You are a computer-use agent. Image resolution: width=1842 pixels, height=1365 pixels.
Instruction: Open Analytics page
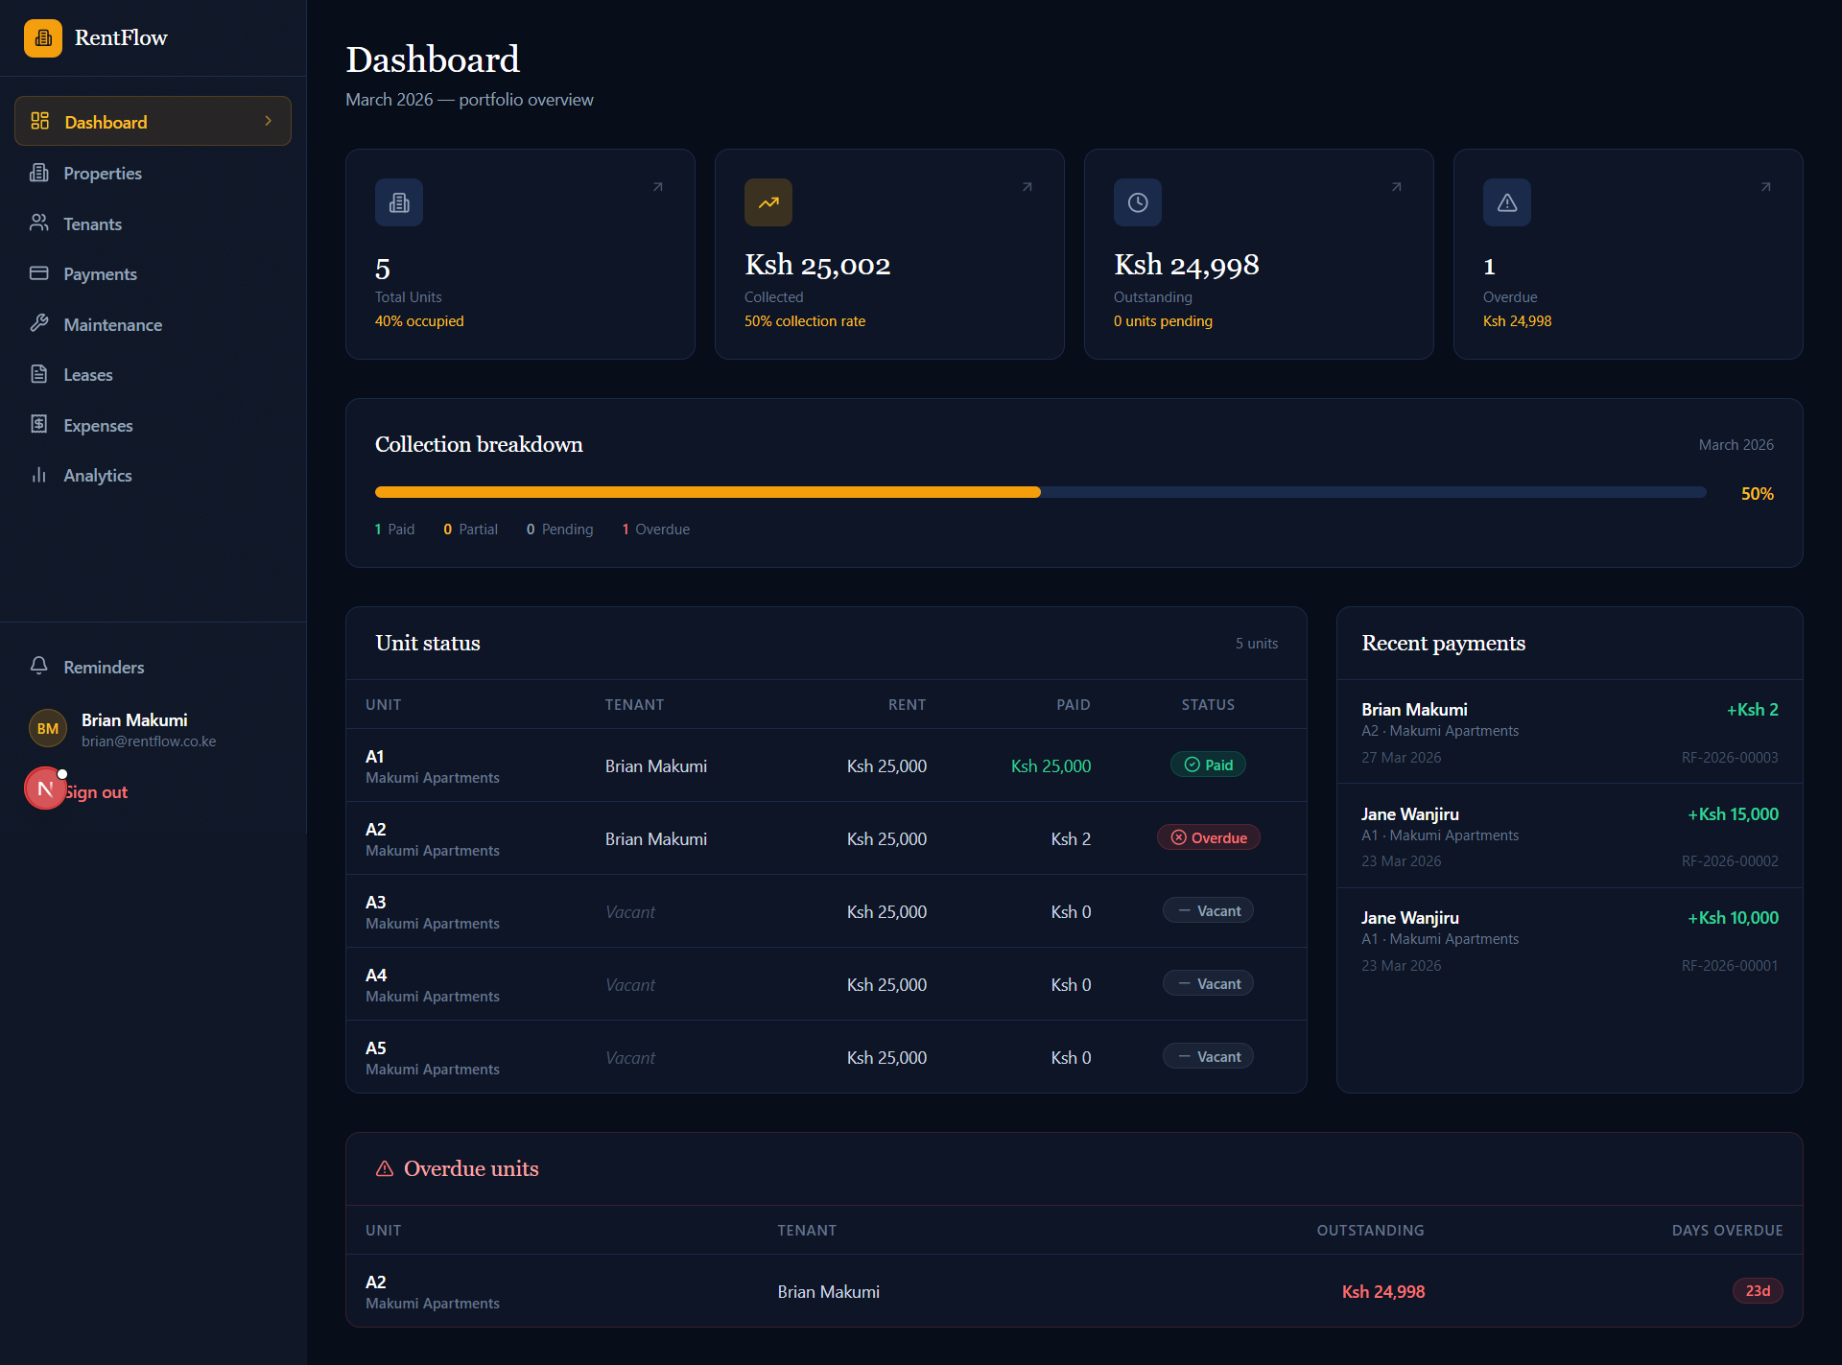click(153, 475)
